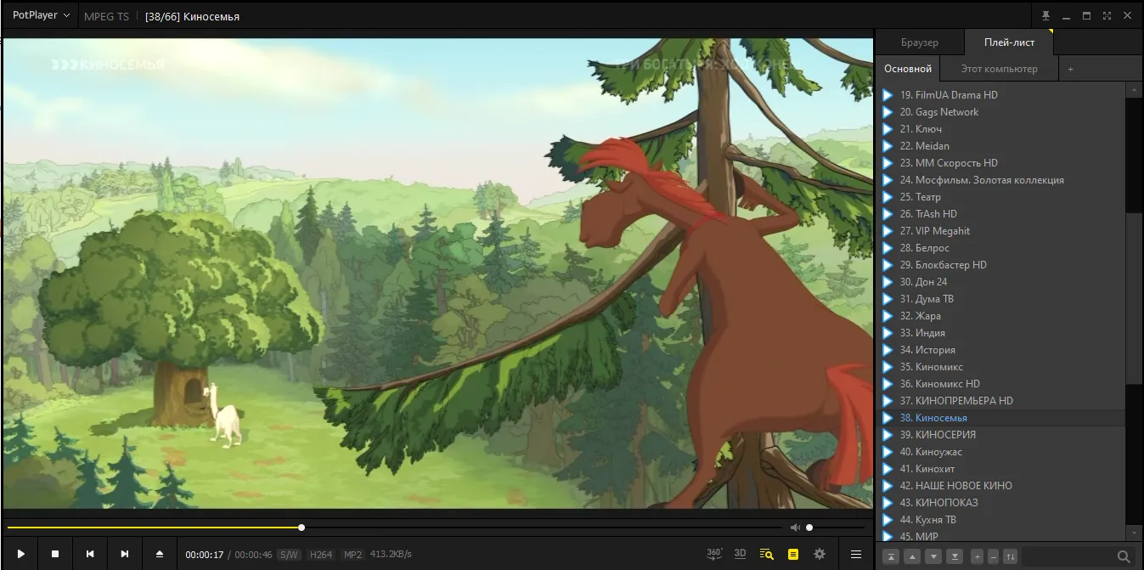Viewport: 1144px width, 570px height.
Task: Select playlist entry 37. КИНОПРЕМЬЕРА HD
Action: point(1000,401)
